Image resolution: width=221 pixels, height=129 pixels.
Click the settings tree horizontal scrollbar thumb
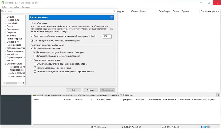point(11,83)
